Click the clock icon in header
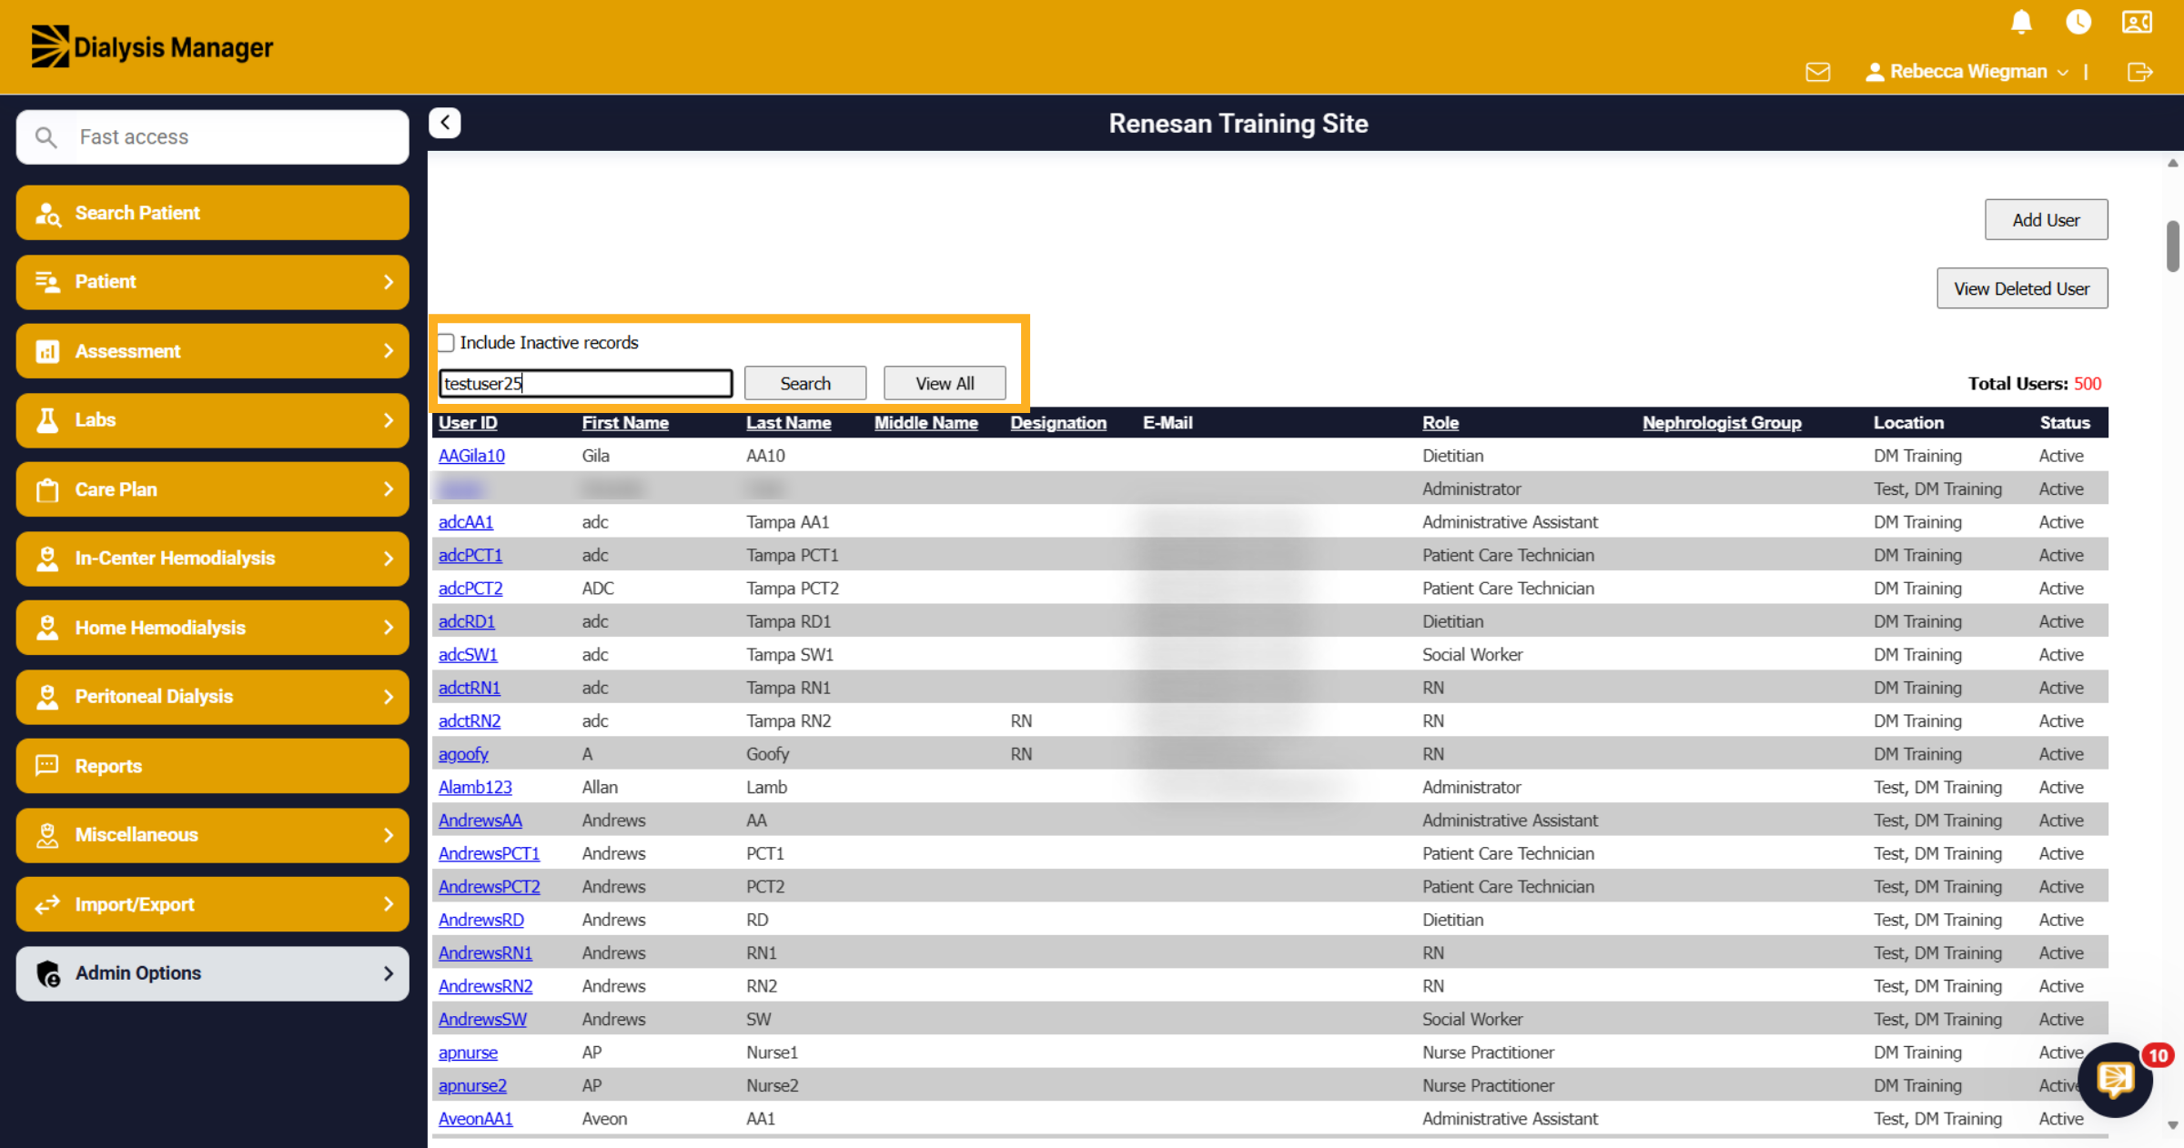This screenshot has width=2184, height=1148. click(2078, 22)
